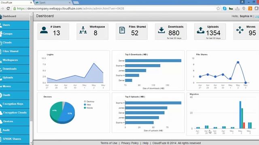
Task: Click the top Sophia H uploads bar
Action: [153, 103]
